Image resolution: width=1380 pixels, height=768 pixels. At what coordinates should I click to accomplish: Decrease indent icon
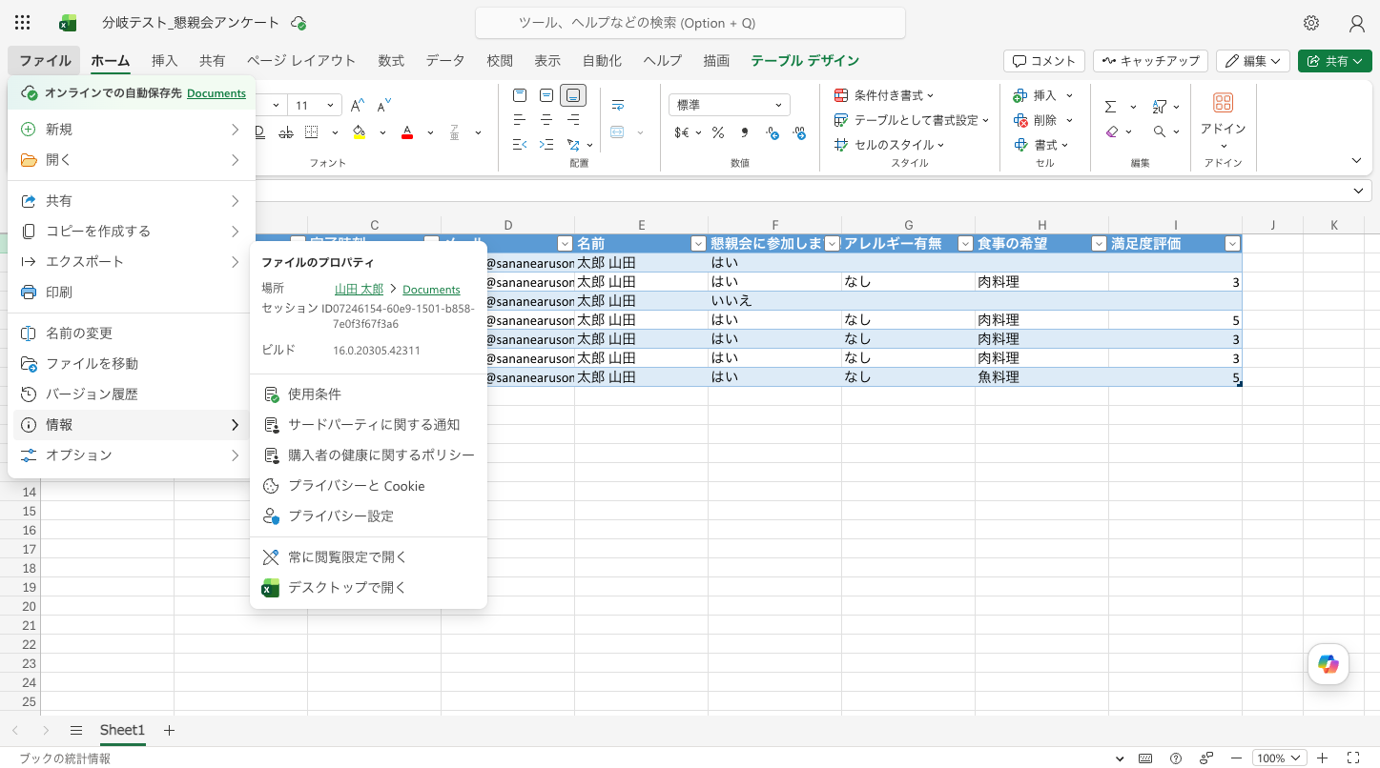click(x=520, y=145)
